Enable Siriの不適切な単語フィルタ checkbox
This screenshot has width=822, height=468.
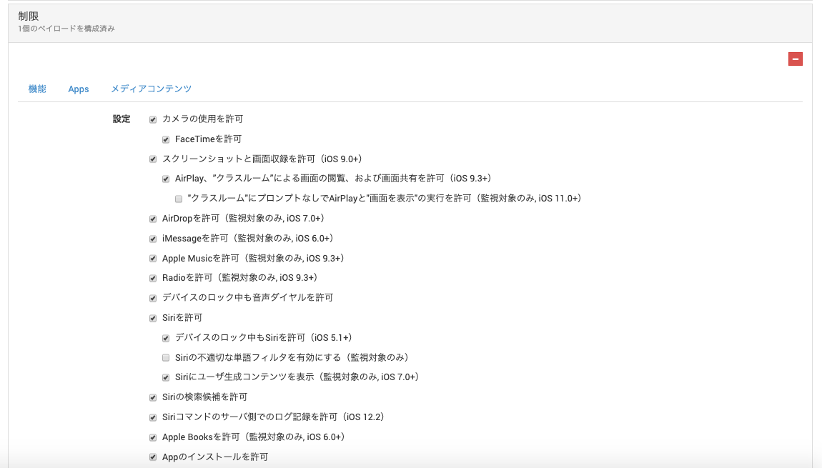point(166,357)
